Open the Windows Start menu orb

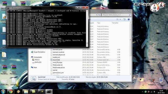point(3,92)
